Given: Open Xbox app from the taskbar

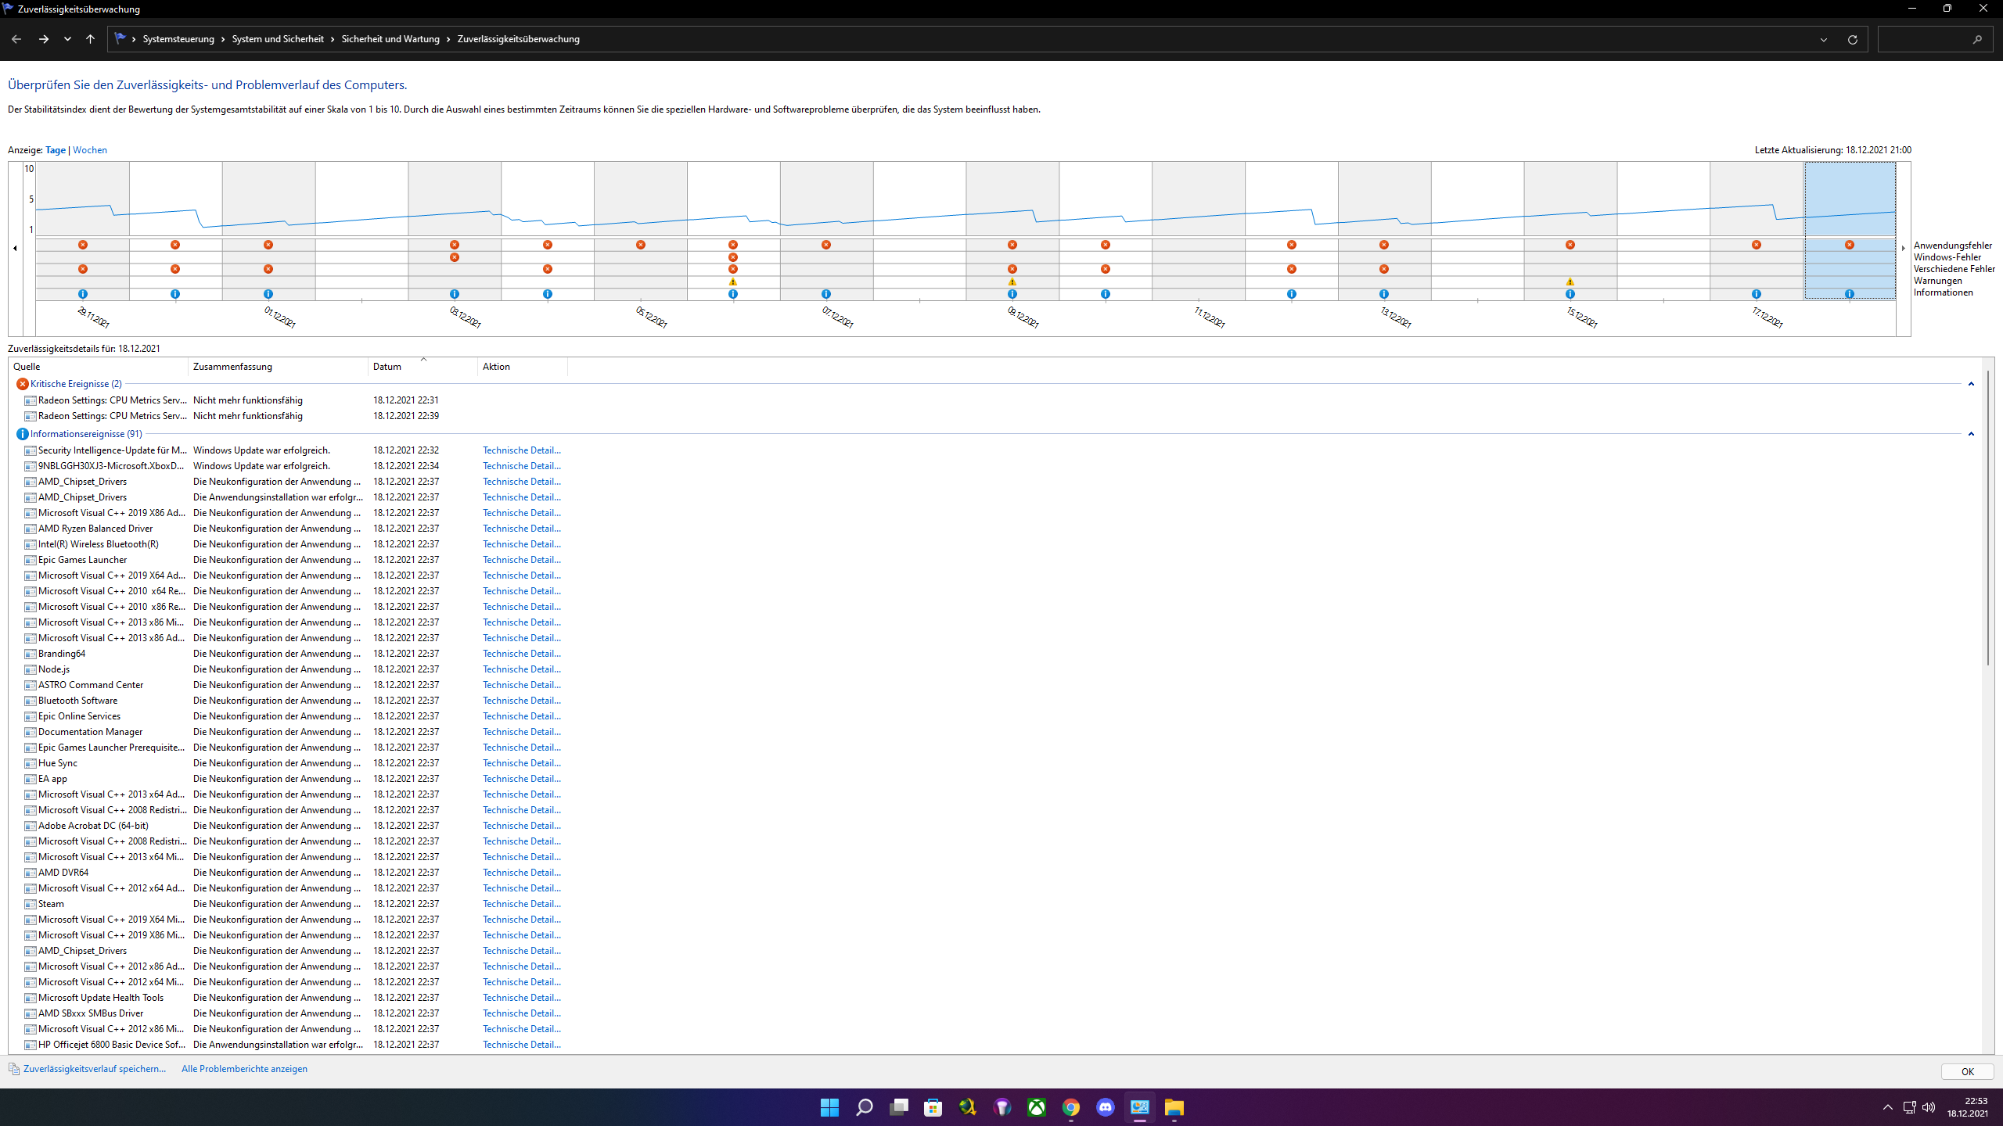Looking at the screenshot, I should point(1036,1107).
